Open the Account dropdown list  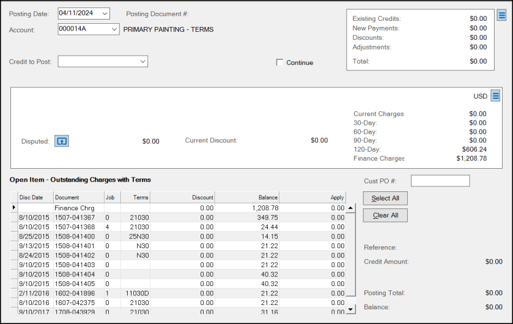[x=114, y=29]
